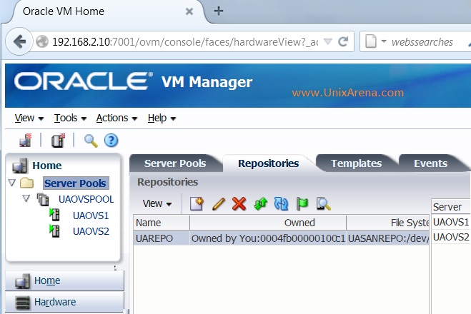Click the UAOVS2 server icon in the tree
The image size is (471, 314).
(x=54, y=231)
